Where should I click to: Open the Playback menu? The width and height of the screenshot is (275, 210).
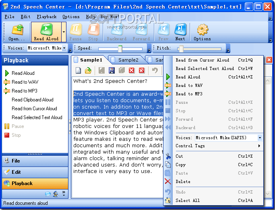[47, 16]
